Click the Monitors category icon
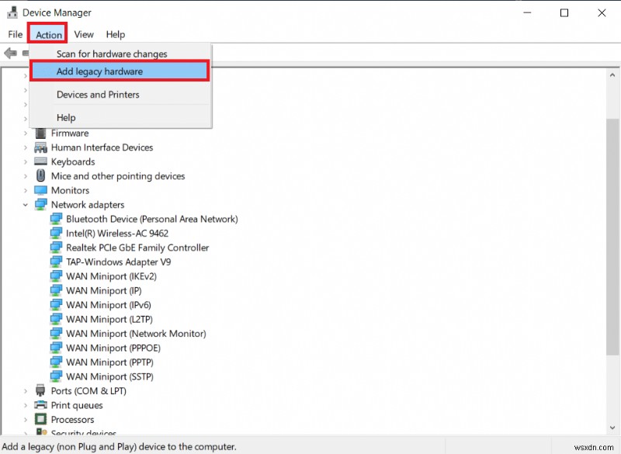 click(40, 190)
